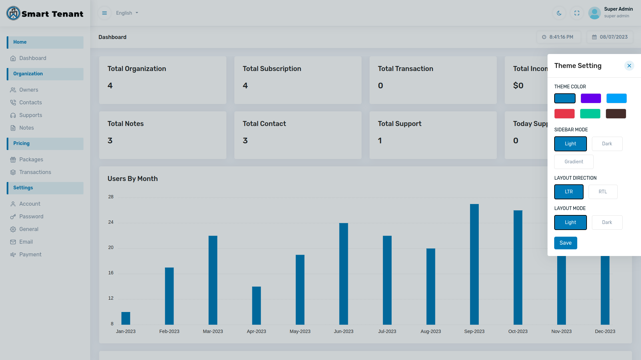Viewport: 641px width, 360px height.
Task: Toggle the fullscreen icon in top bar
Action: tap(577, 13)
